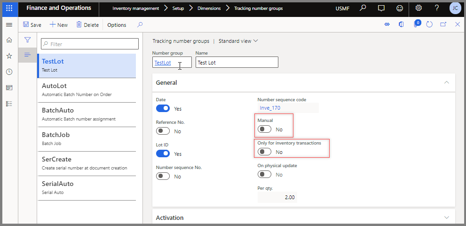The image size is (466, 226).
Task: Select the TestLot list item
Action: tap(87, 65)
